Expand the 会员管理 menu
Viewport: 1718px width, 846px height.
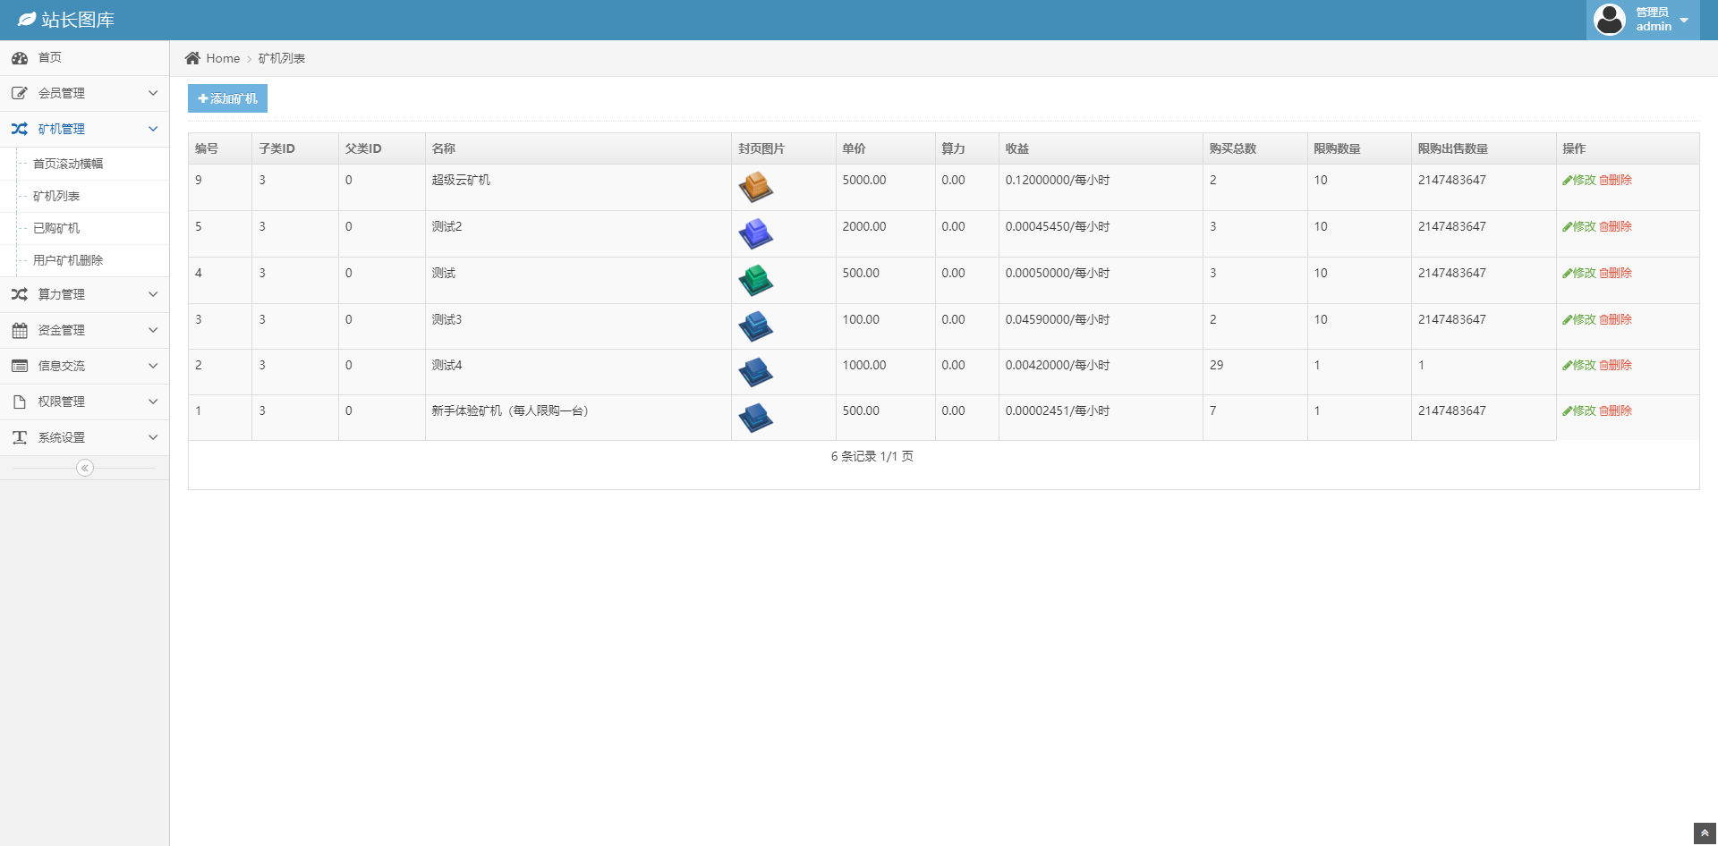[84, 93]
